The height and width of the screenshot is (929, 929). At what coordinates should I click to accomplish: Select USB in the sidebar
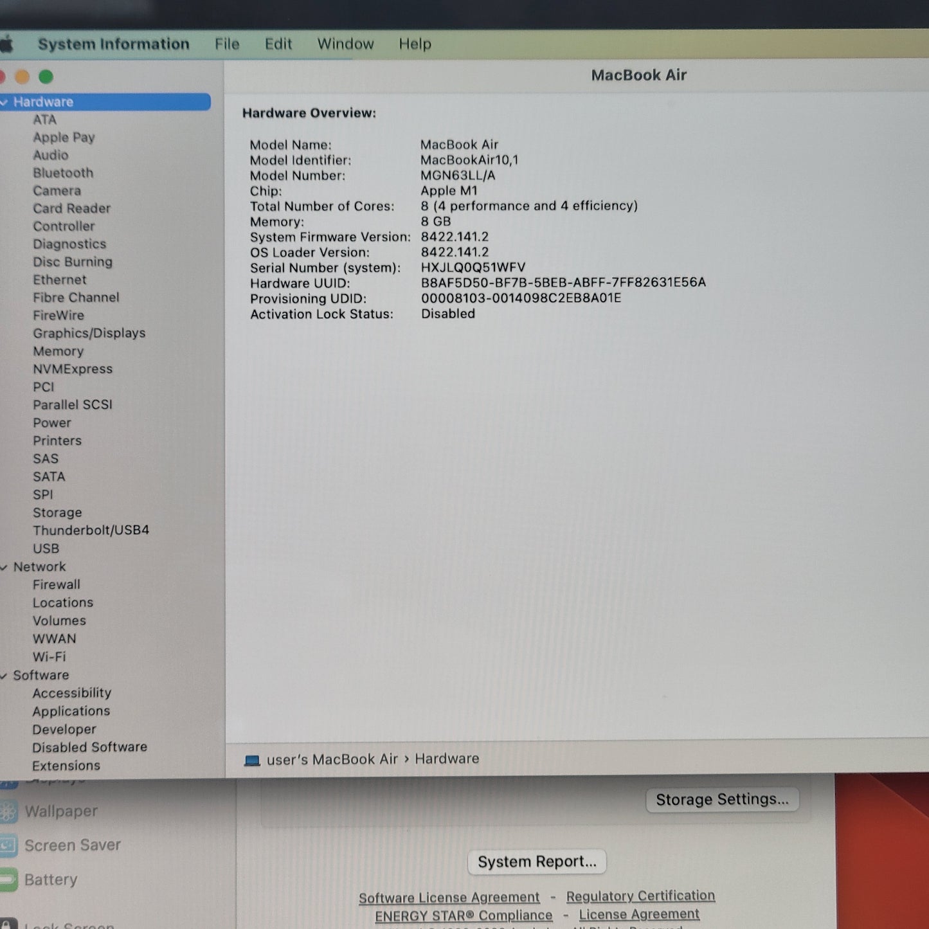[46, 548]
